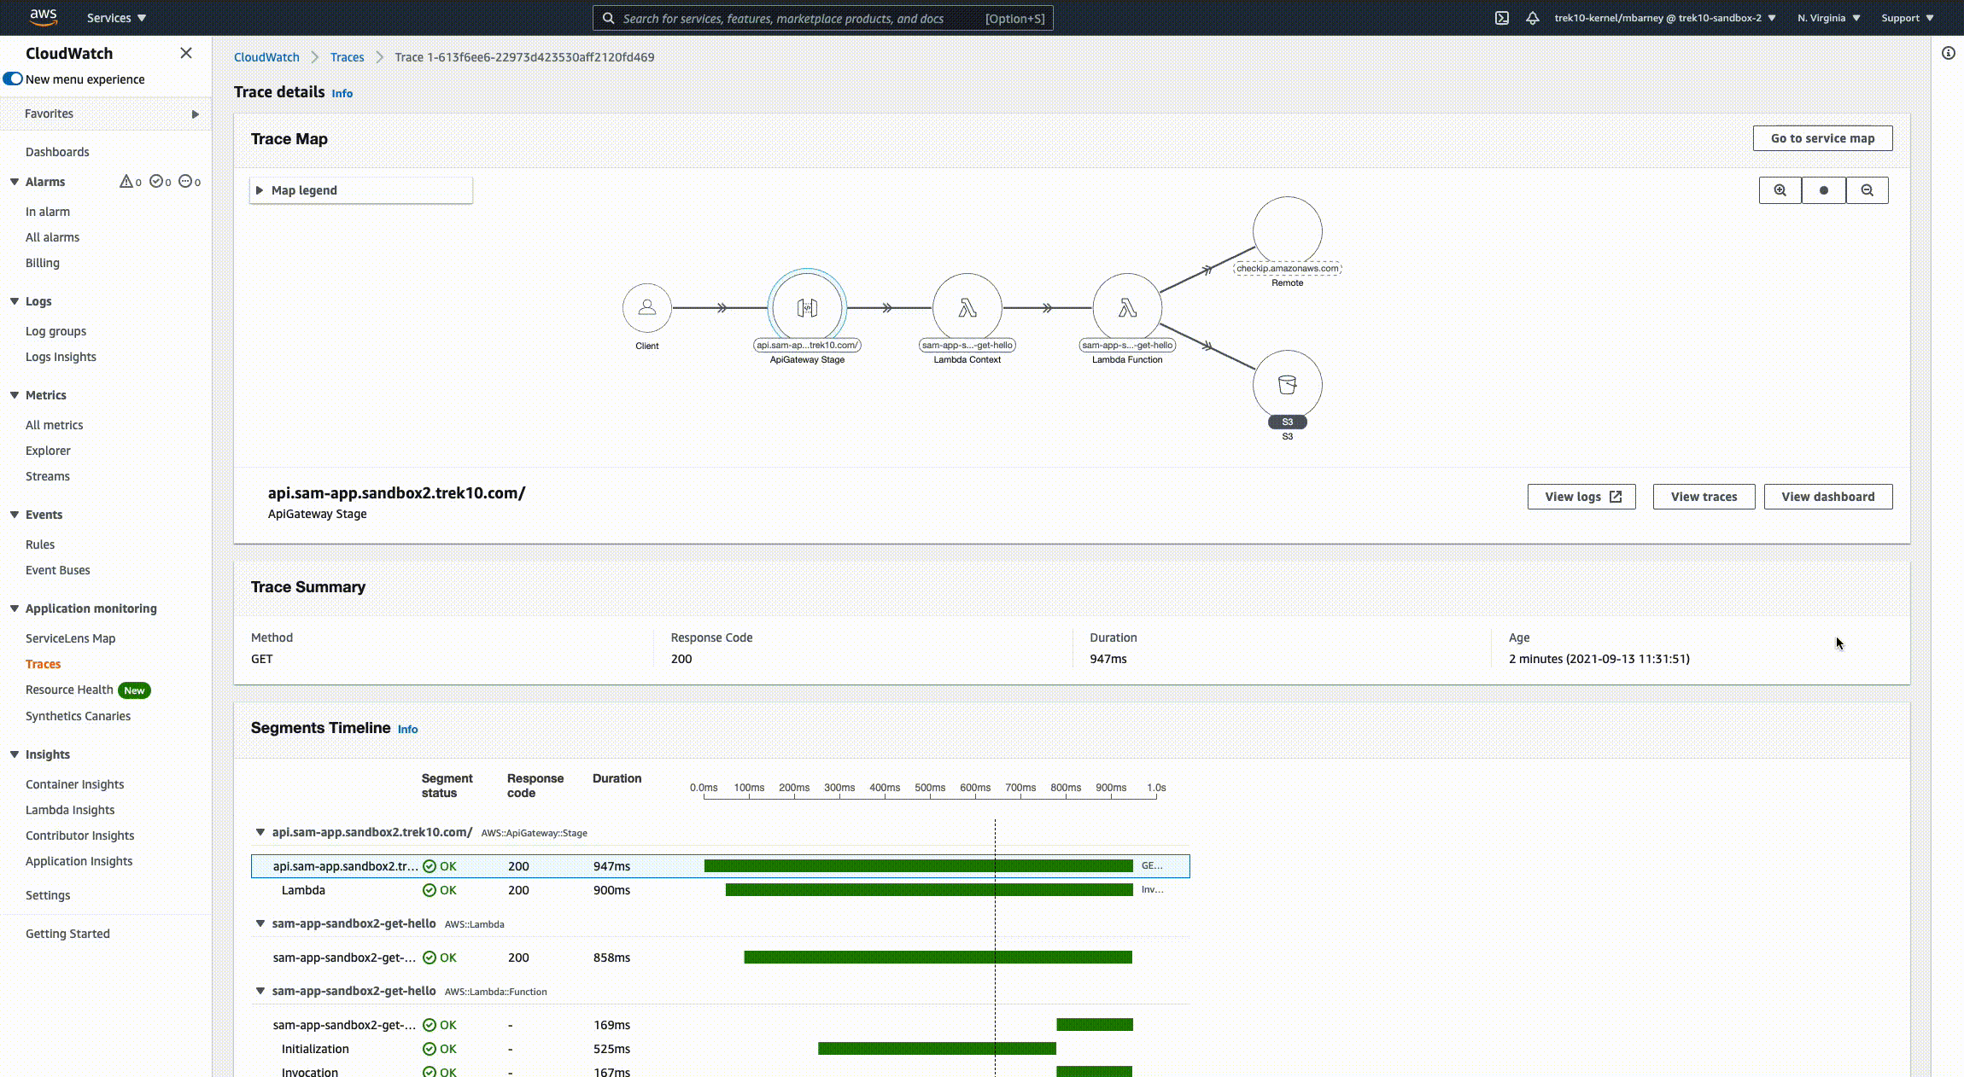Collapse the Alarms sidebar section

tap(15, 182)
